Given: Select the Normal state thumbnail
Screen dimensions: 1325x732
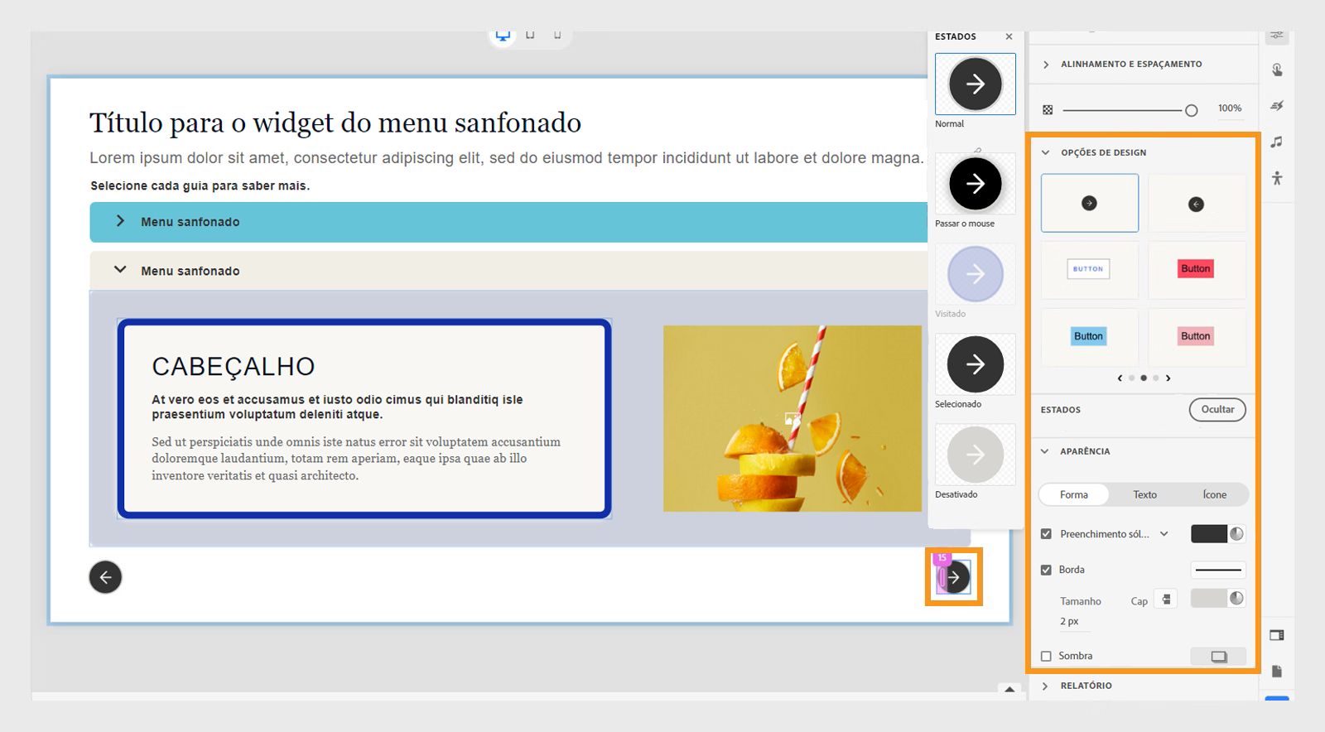Looking at the screenshot, I should coord(976,84).
